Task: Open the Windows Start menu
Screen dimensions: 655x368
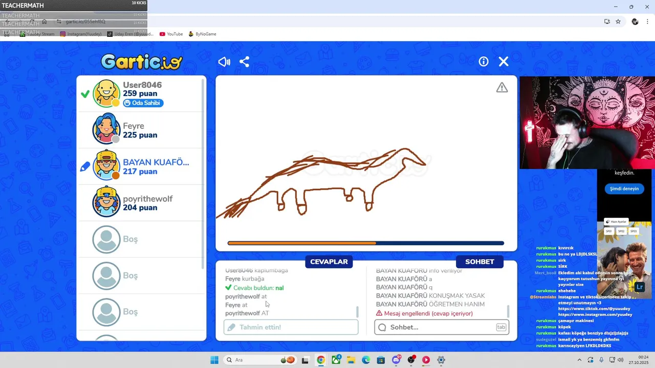Action: (x=214, y=360)
